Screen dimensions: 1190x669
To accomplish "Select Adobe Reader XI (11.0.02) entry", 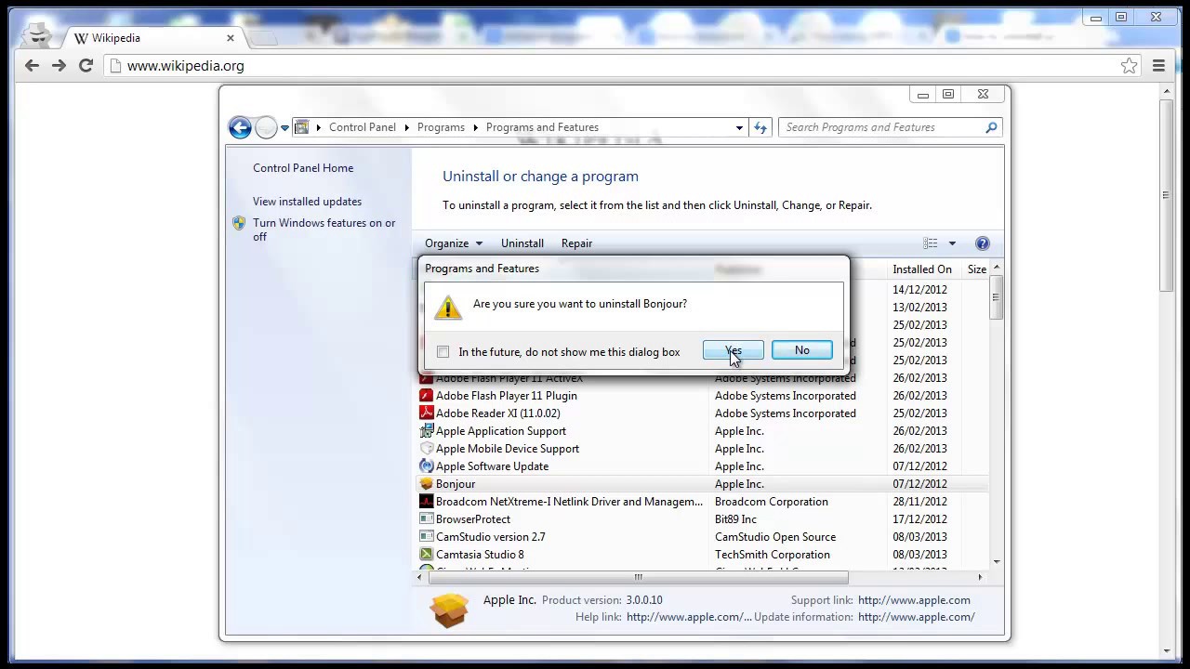I will tap(702, 413).
